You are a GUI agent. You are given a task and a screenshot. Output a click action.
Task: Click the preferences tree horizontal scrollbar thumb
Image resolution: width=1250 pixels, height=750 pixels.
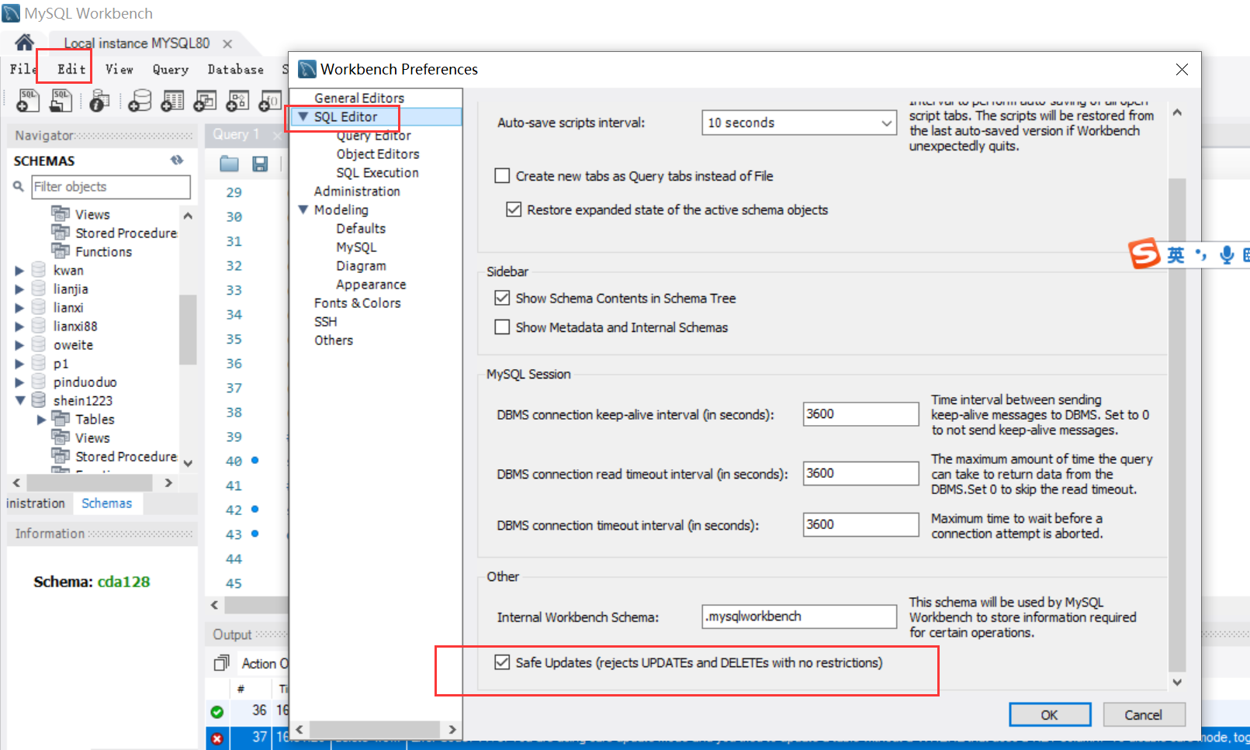click(x=375, y=729)
